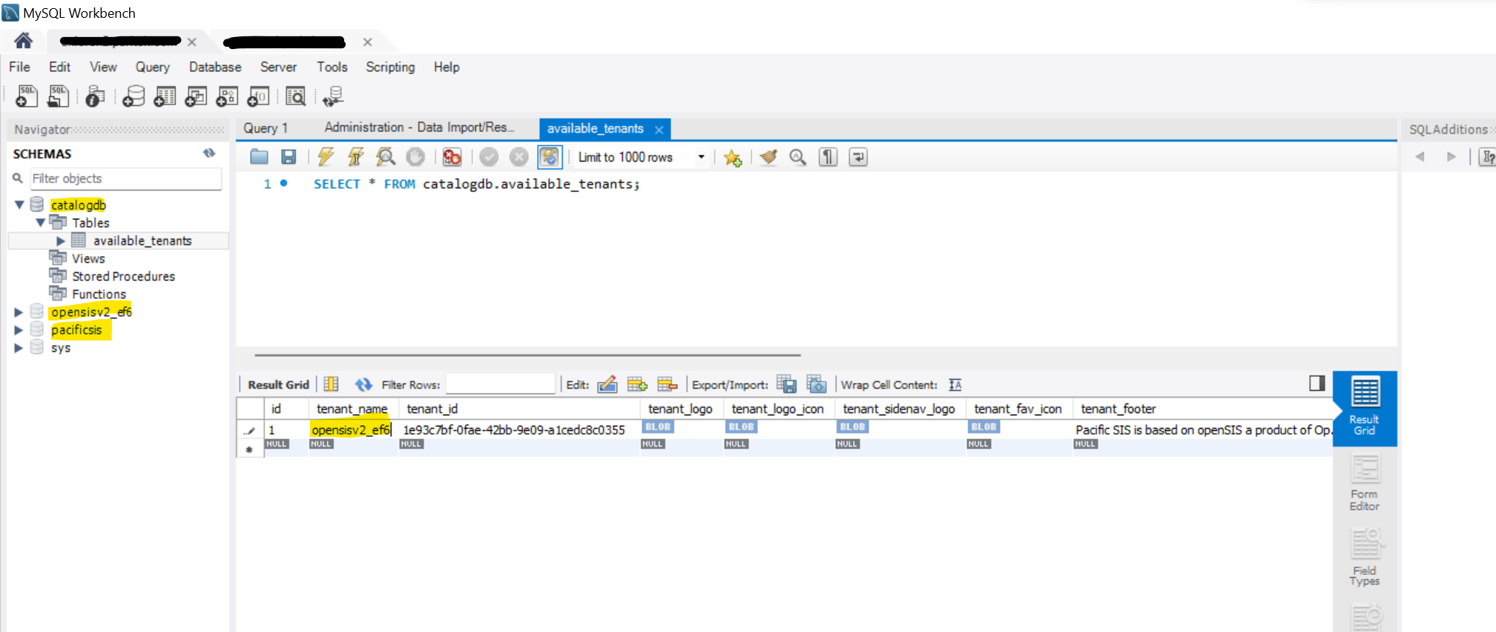Click the refresh schemas icon in Navigator
This screenshot has width=1496, height=632.
[x=209, y=153]
